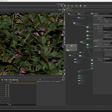
Task: Open the Help menu in network editor
Action: [84, 12]
